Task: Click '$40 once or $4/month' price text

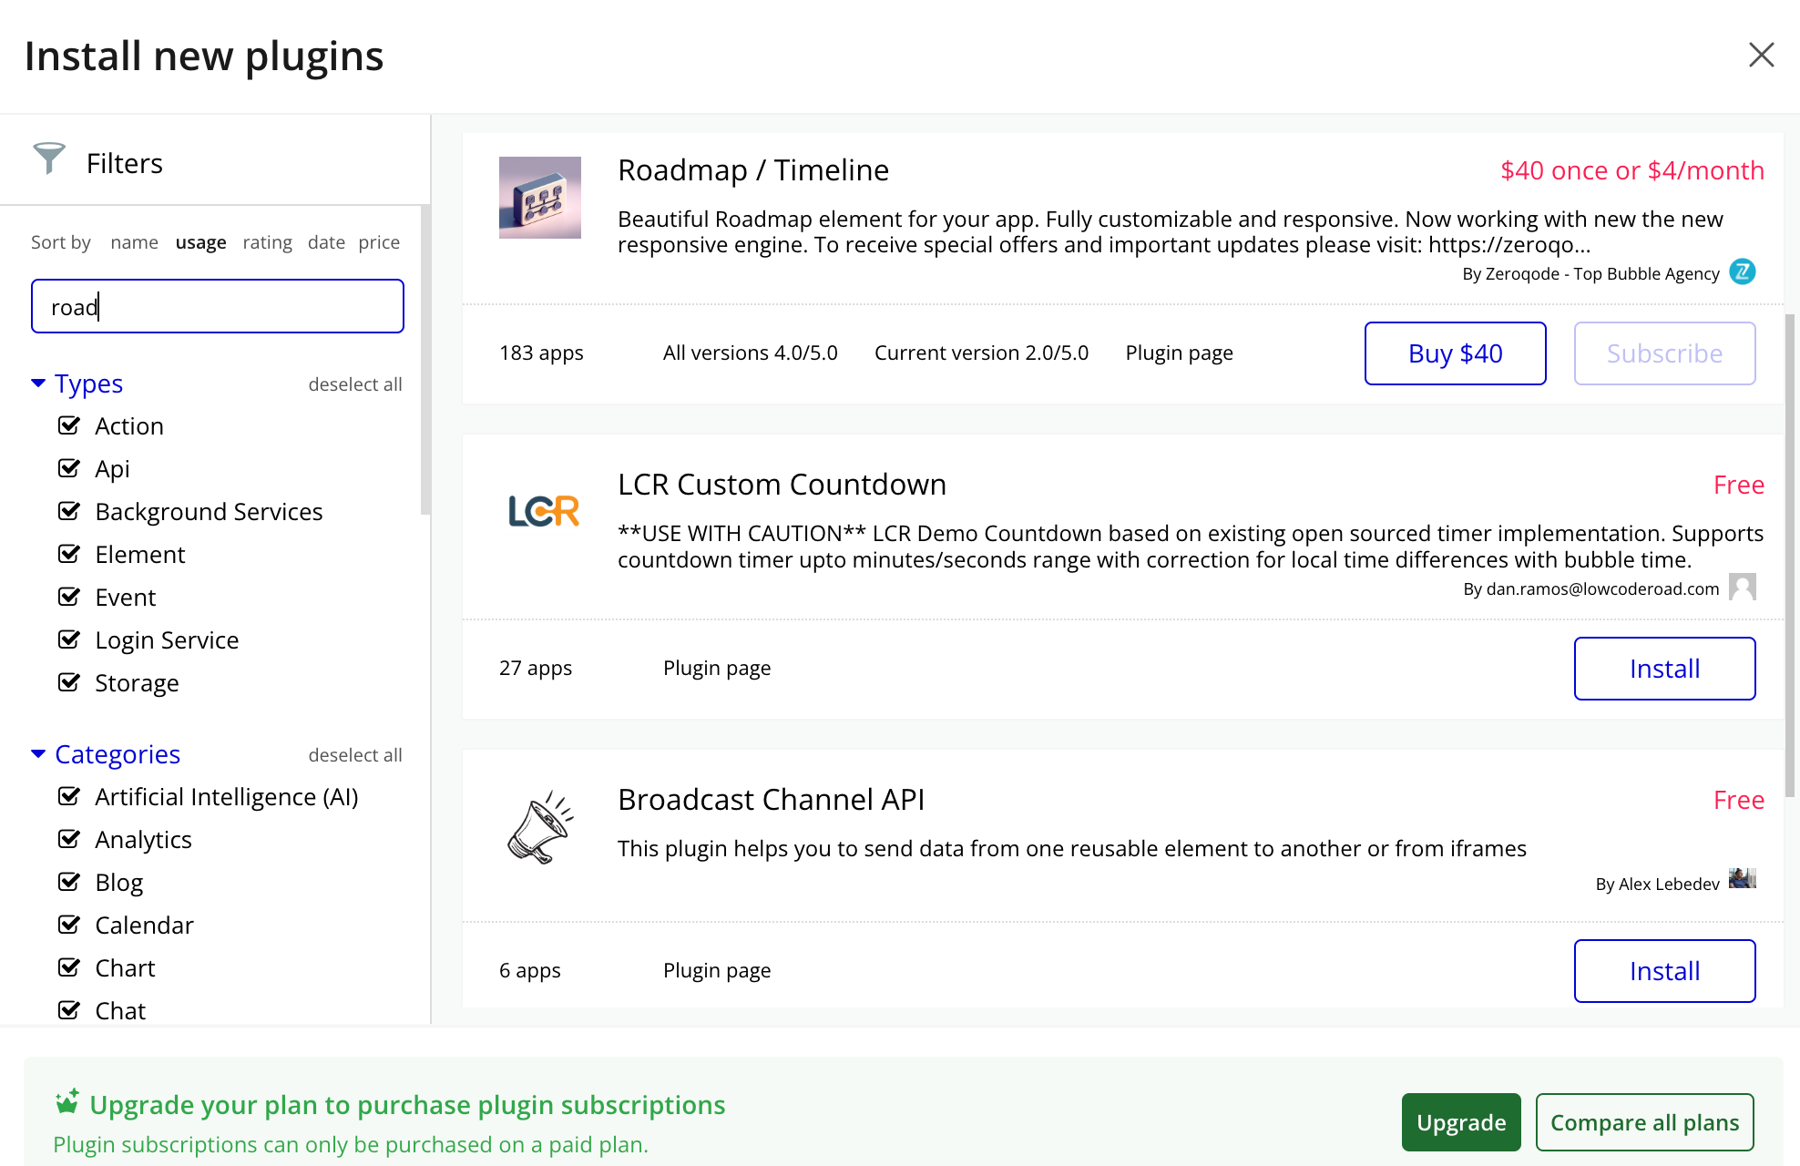Action: pyautogui.click(x=1632, y=170)
